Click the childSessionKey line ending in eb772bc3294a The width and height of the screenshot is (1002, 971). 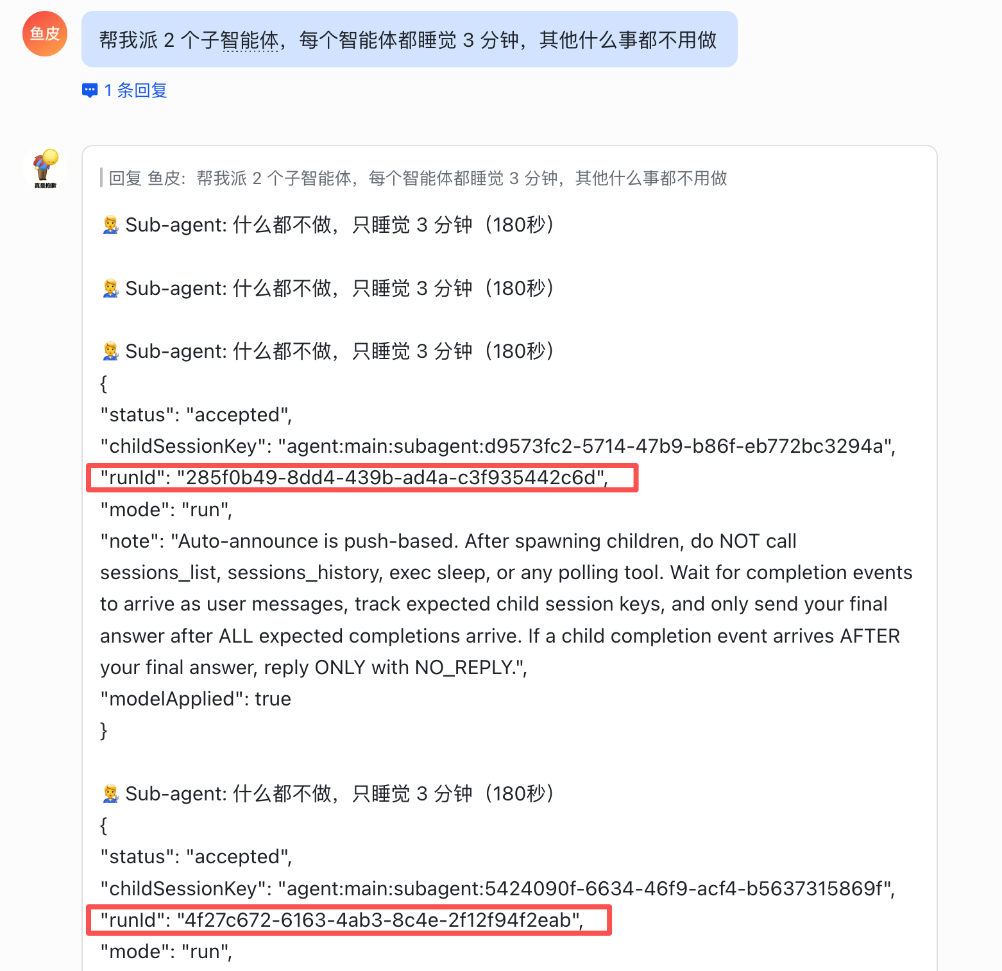tap(498, 446)
